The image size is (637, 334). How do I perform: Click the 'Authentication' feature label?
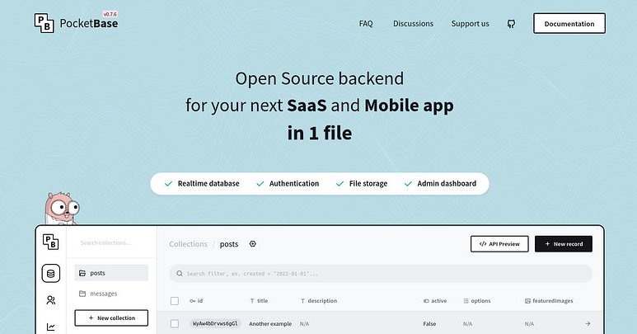click(294, 184)
